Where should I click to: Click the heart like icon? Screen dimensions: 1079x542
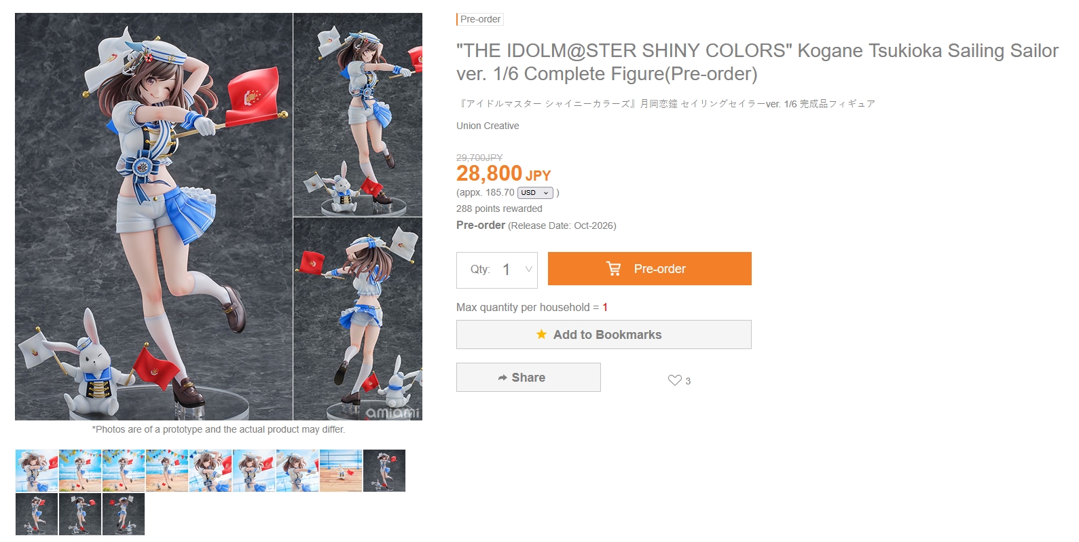point(674,380)
